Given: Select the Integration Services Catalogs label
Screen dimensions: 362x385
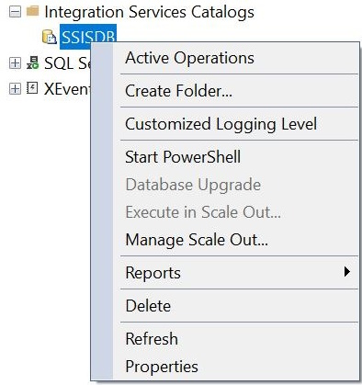Looking at the screenshot, I should click(x=149, y=12).
